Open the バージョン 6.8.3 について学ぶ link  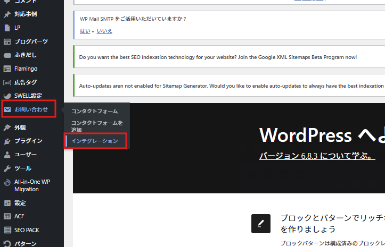(x=318, y=156)
